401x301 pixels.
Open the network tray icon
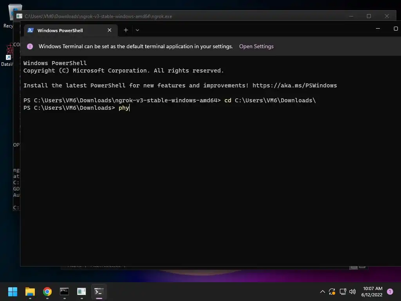click(343, 292)
